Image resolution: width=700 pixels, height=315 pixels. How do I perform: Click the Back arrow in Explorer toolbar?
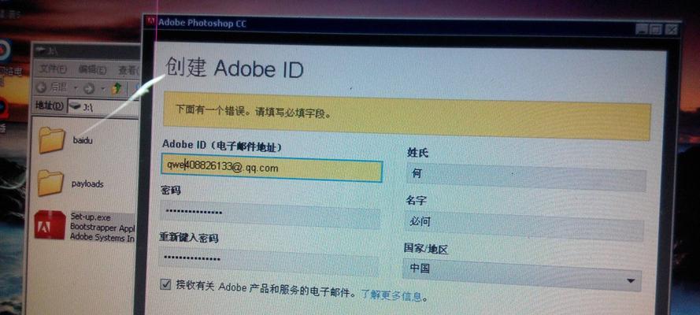point(41,86)
